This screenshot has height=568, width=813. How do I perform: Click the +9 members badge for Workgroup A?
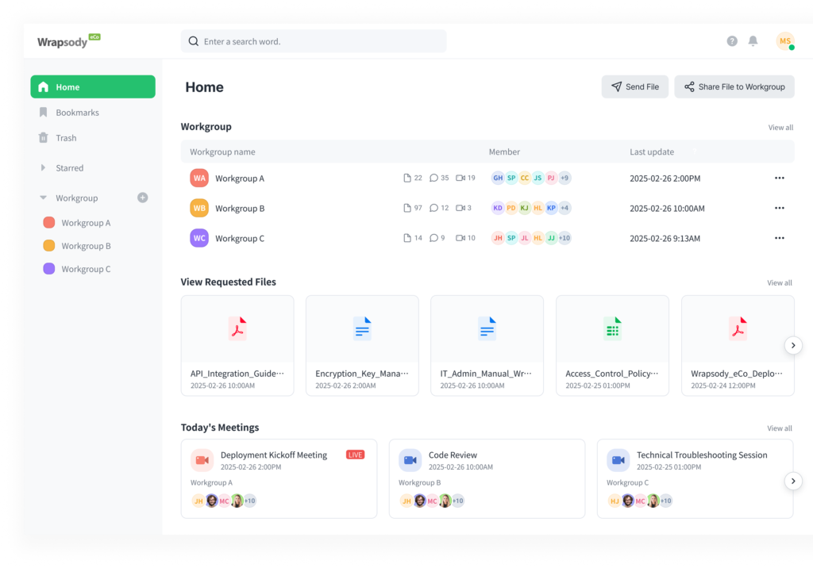[x=564, y=178]
